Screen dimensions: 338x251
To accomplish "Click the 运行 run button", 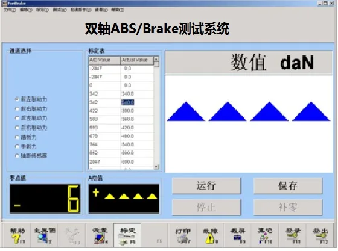I will [206, 186].
